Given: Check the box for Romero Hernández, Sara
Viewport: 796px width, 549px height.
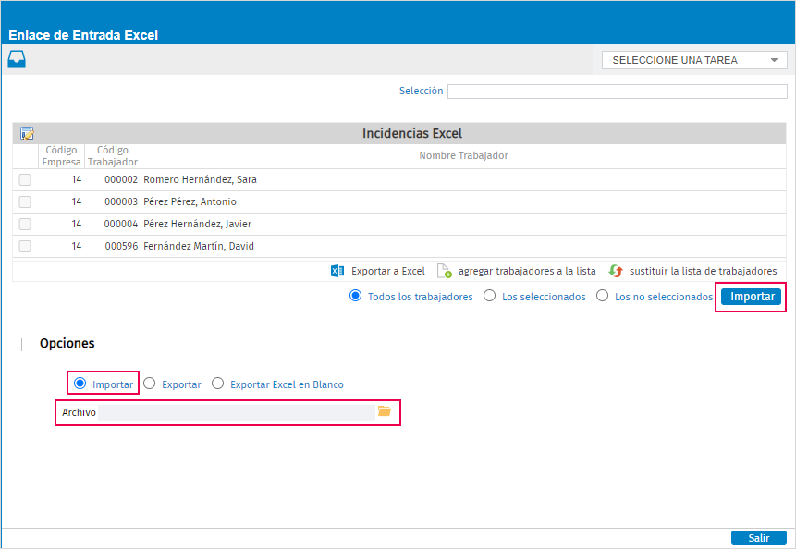Looking at the screenshot, I should [25, 179].
